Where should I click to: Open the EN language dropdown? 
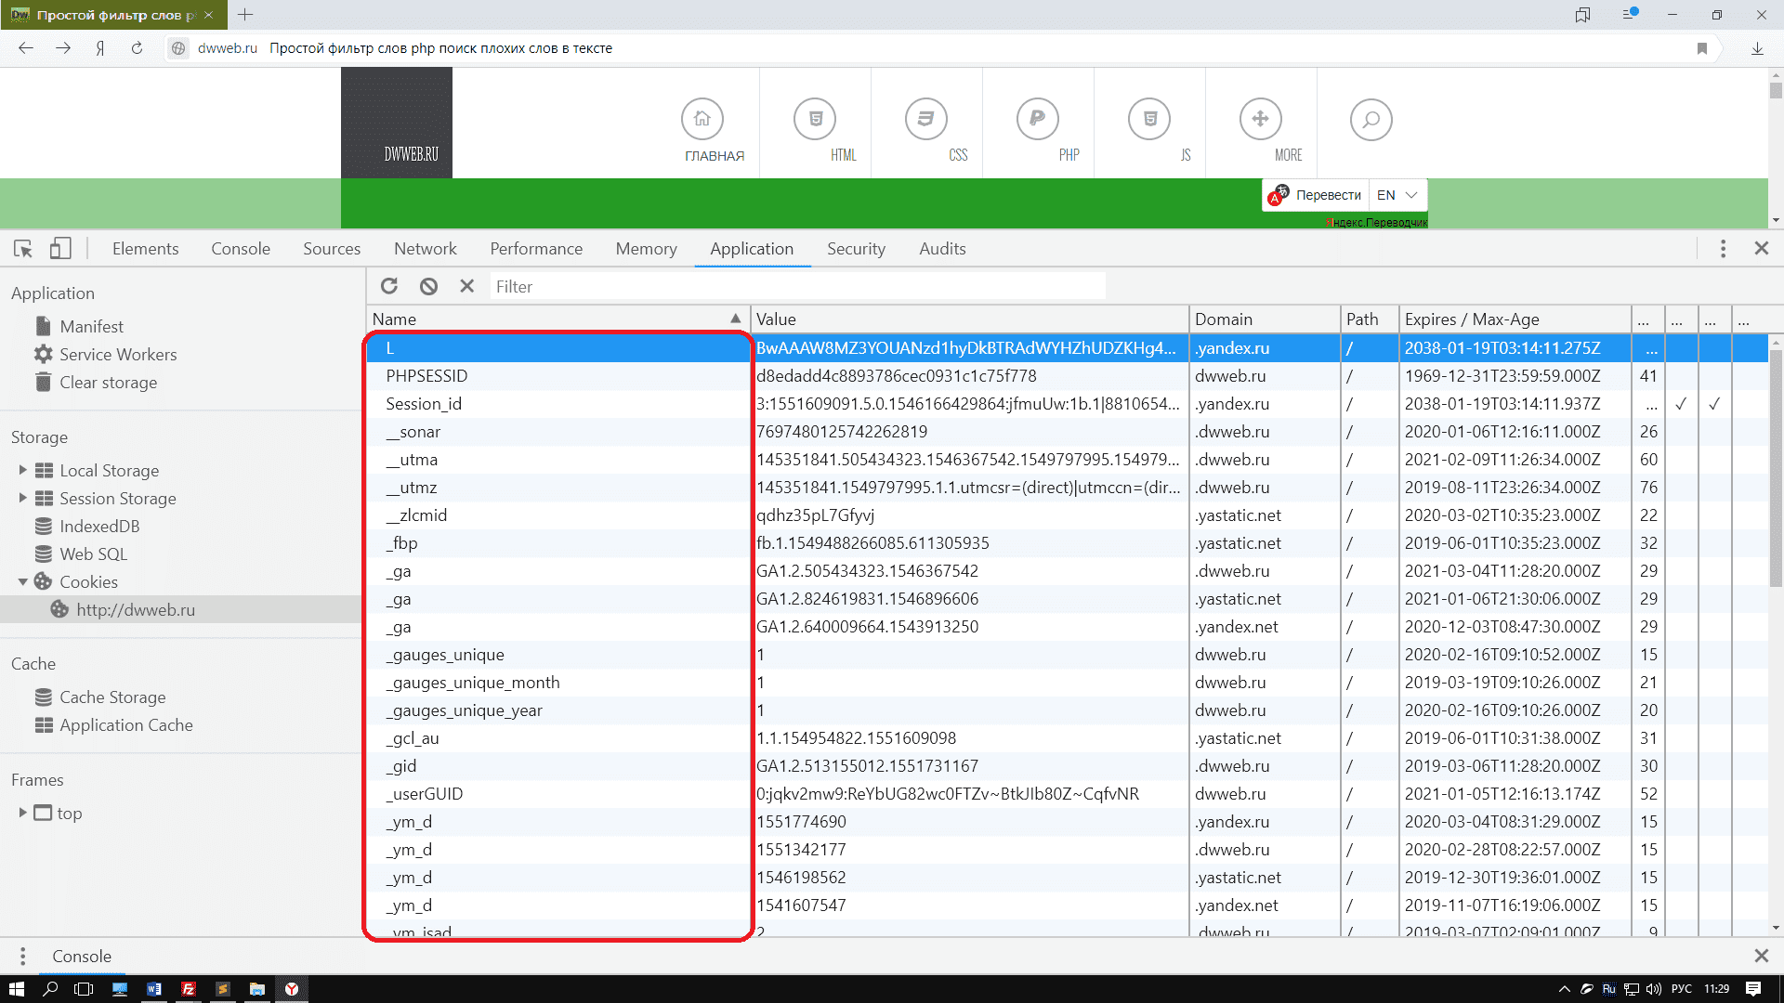(x=1397, y=195)
